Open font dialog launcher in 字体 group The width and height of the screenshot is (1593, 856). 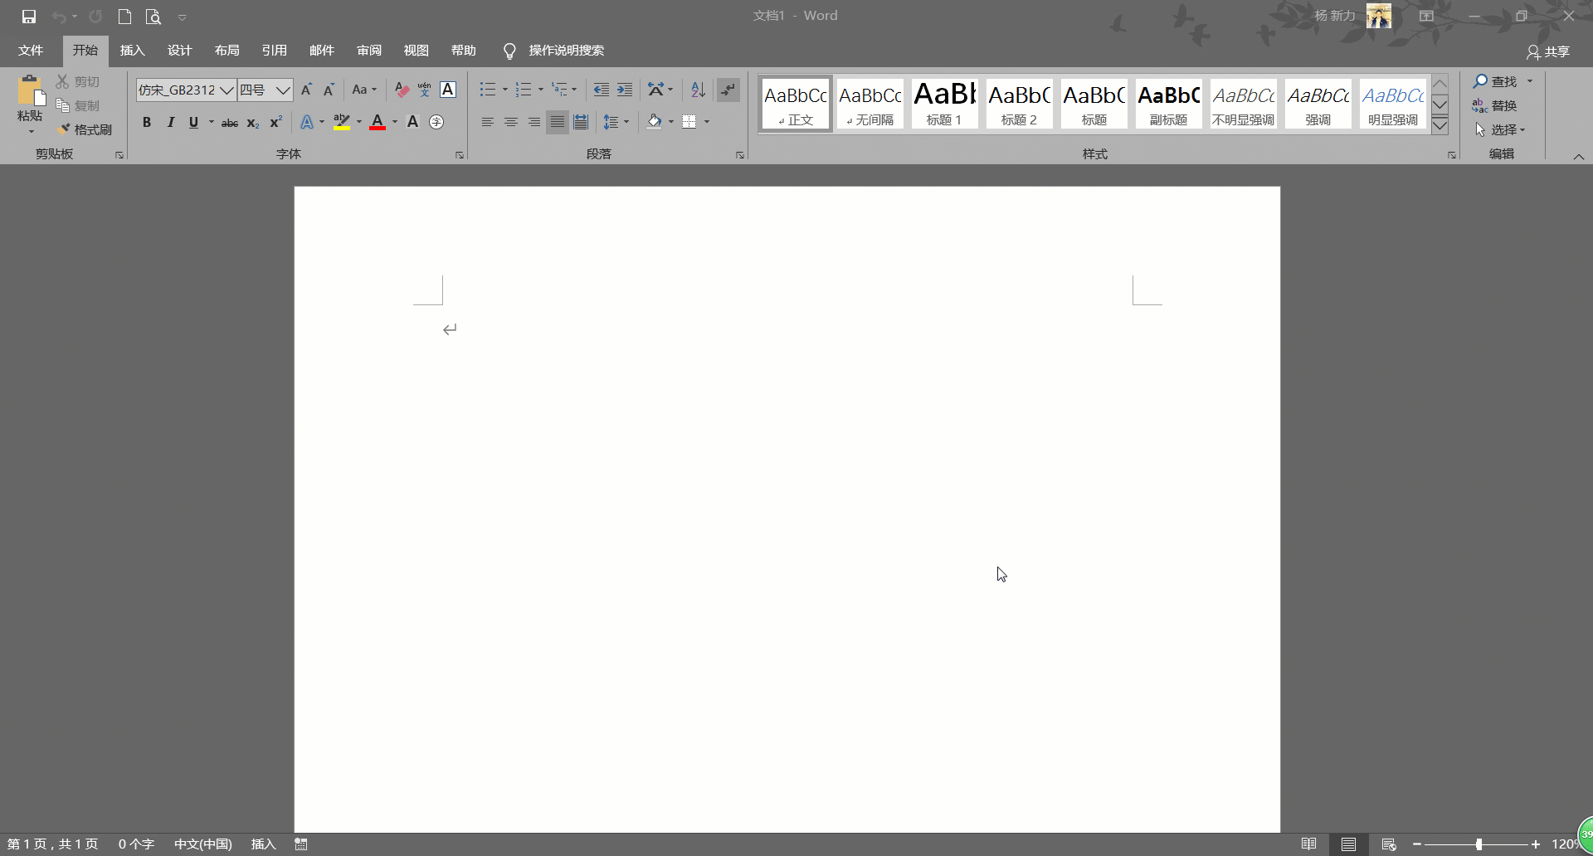(x=459, y=155)
